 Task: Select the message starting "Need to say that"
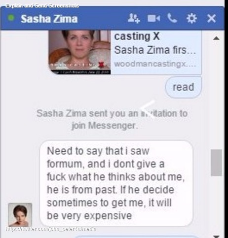[x=116, y=183]
